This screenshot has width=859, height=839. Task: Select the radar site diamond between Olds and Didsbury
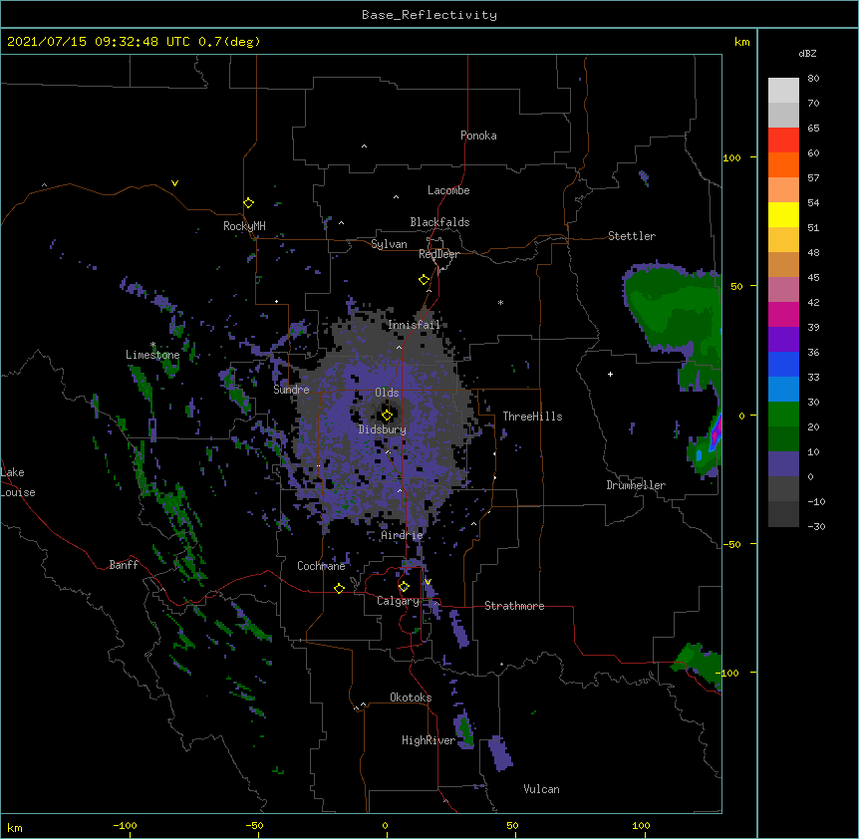tap(388, 415)
